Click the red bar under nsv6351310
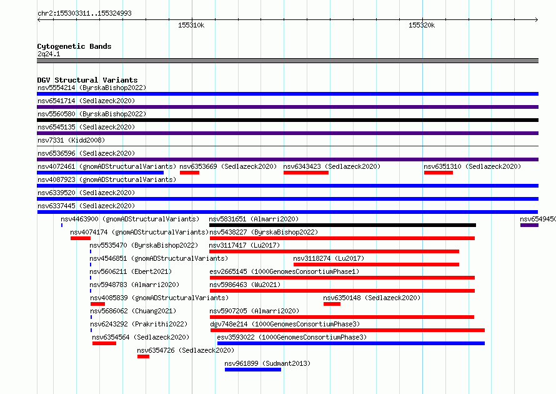 (439, 173)
